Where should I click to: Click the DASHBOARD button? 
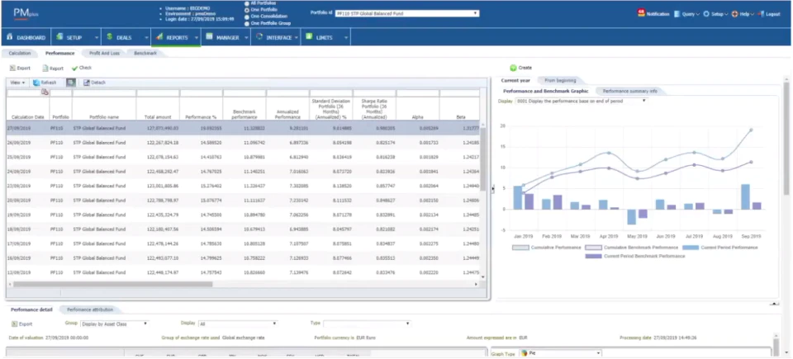pyautogui.click(x=26, y=37)
